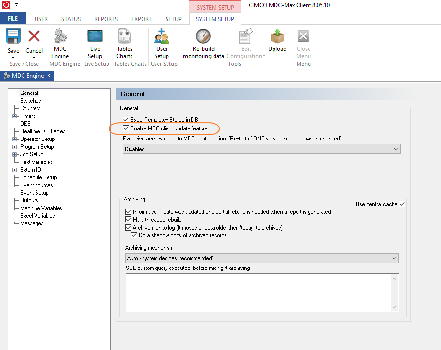The height and width of the screenshot is (350, 441).
Task: Open the Cancel button dropdown arrow
Action: pos(34,58)
